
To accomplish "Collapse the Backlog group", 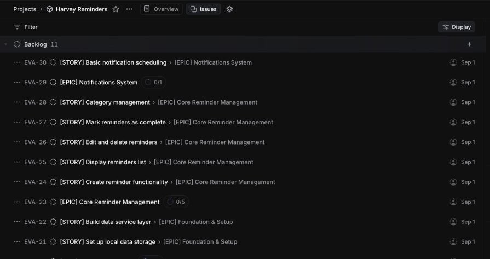I will [x=5, y=44].
